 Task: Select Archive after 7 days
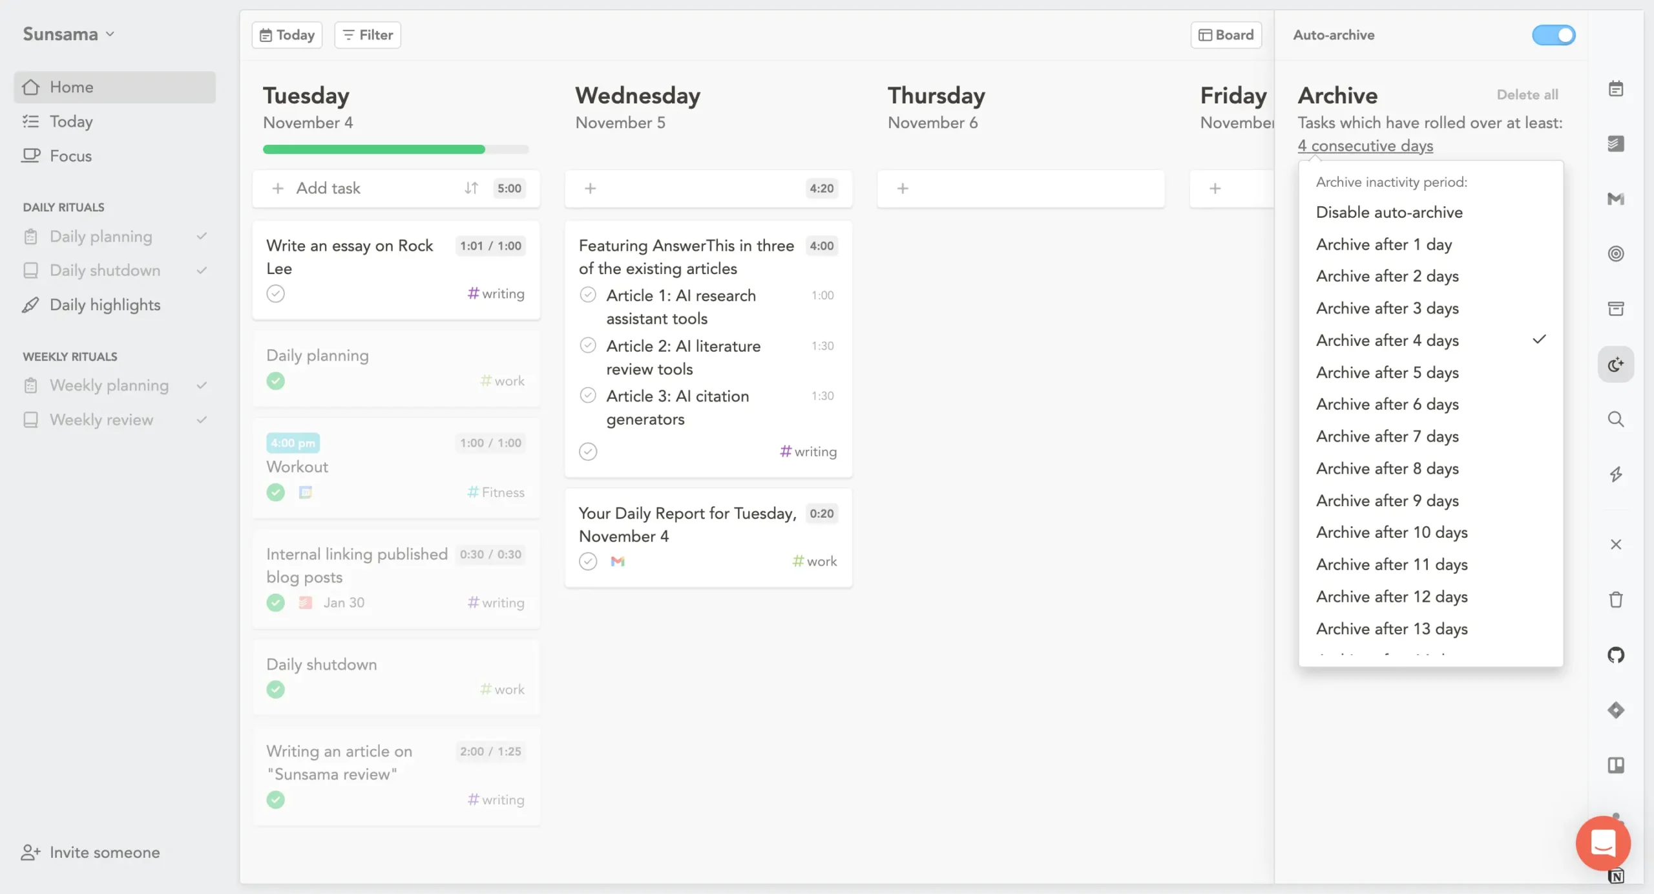1387,436
